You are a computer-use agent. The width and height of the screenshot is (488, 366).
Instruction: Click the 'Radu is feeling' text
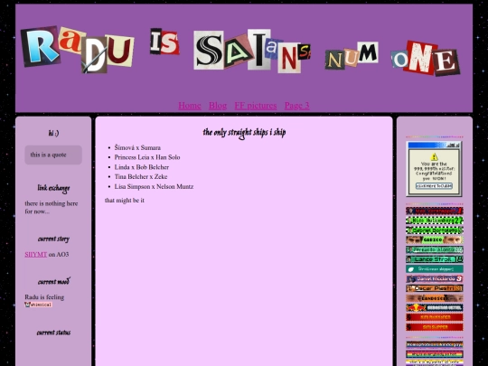click(44, 297)
